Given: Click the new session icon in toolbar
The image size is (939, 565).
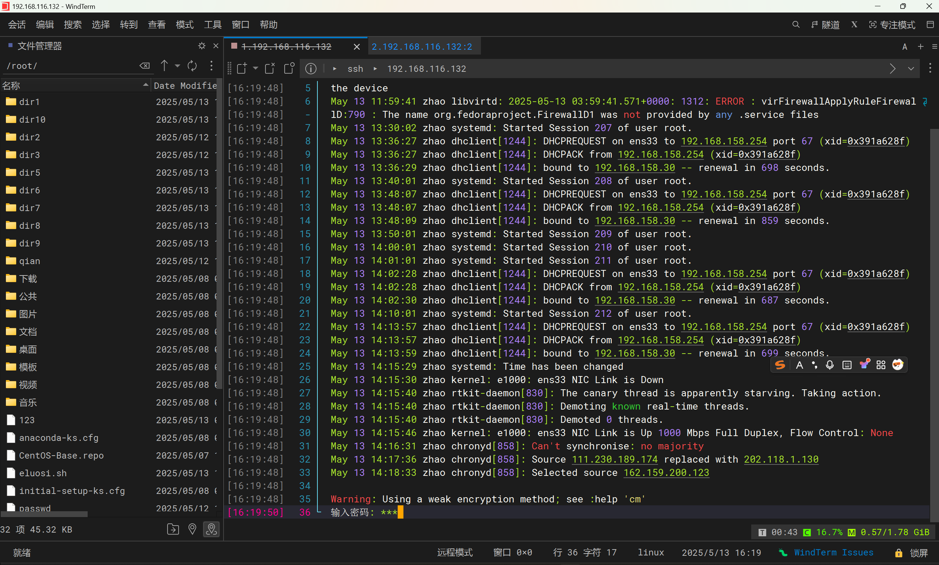Looking at the screenshot, I should click(x=242, y=69).
